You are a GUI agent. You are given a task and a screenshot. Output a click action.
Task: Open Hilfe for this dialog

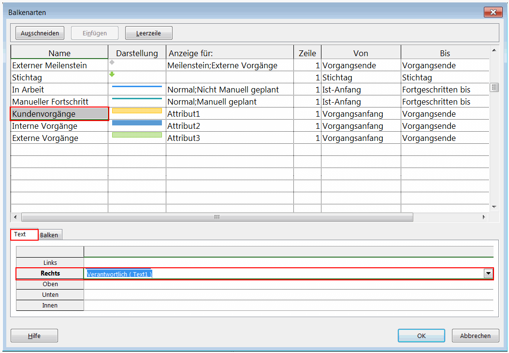[x=34, y=336]
